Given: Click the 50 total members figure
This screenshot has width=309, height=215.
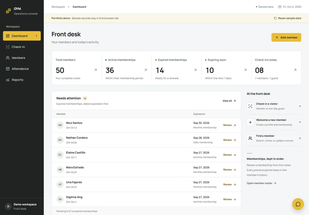Looking at the screenshot, I should (60, 70).
